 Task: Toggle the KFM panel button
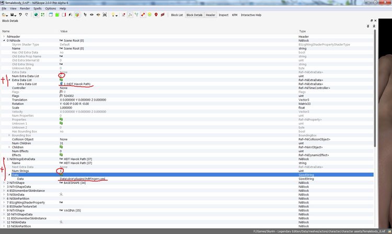(x=235, y=15)
